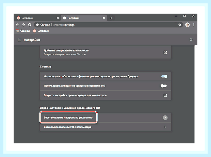The width and height of the screenshot is (211, 157).
Task: Maximize the browser window
Action: [184, 16]
